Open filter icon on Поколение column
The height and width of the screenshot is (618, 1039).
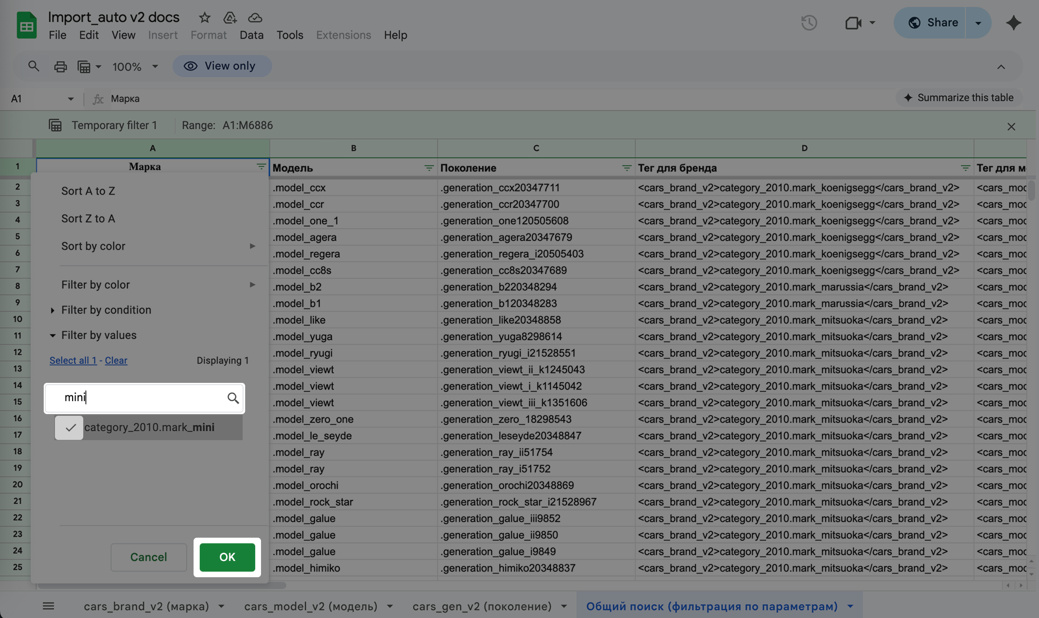click(x=626, y=168)
